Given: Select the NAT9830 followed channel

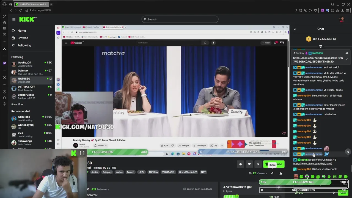Looking at the screenshot, I should coord(31,80).
